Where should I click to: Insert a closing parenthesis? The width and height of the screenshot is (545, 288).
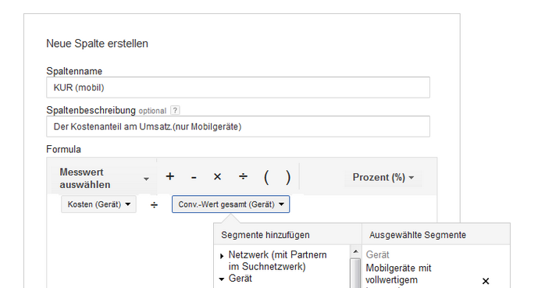pyautogui.click(x=288, y=177)
